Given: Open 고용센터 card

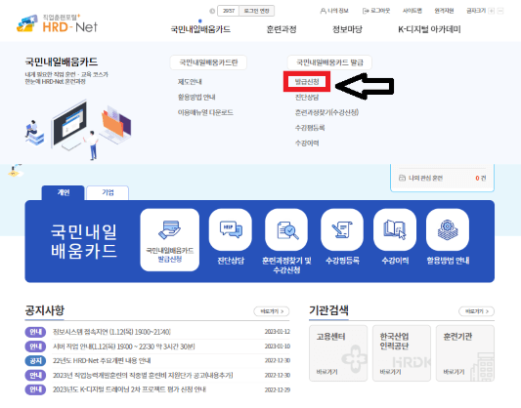Looking at the screenshot, I should (x=338, y=353).
